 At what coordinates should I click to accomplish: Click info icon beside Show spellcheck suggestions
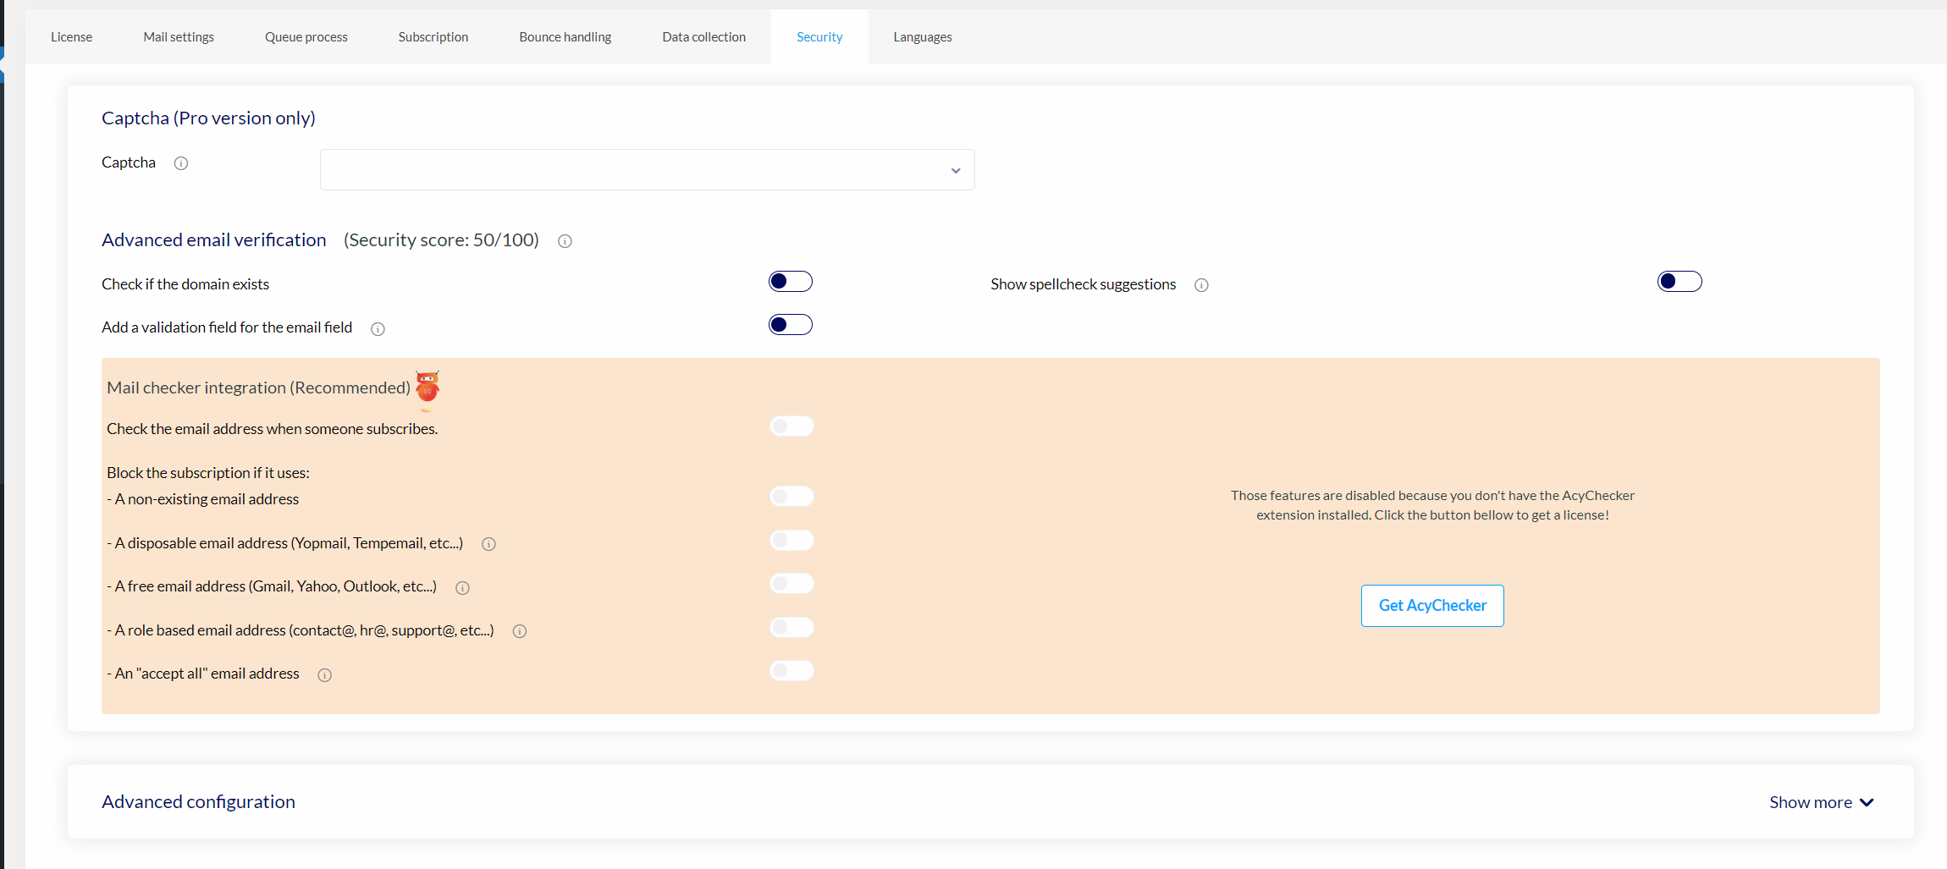(1201, 285)
